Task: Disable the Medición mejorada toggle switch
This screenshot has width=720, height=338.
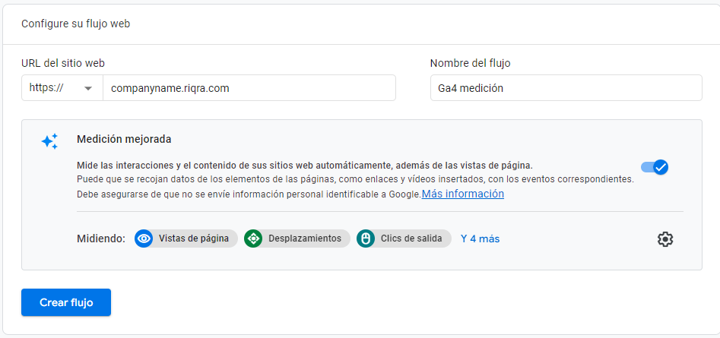Action: (655, 167)
